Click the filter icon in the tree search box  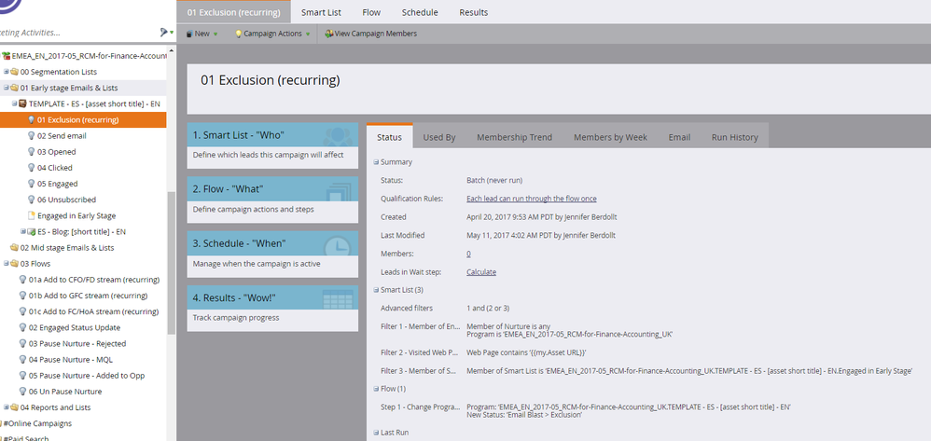(x=164, y=32)
